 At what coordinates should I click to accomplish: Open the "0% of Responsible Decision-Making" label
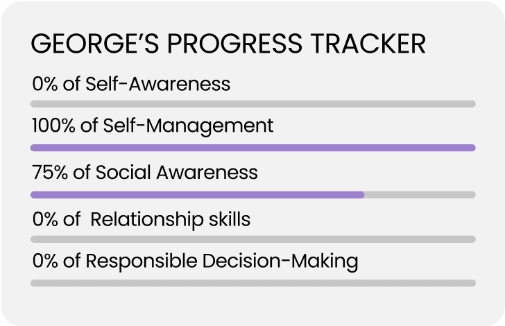pyautogui.click(x=195, y=261)
